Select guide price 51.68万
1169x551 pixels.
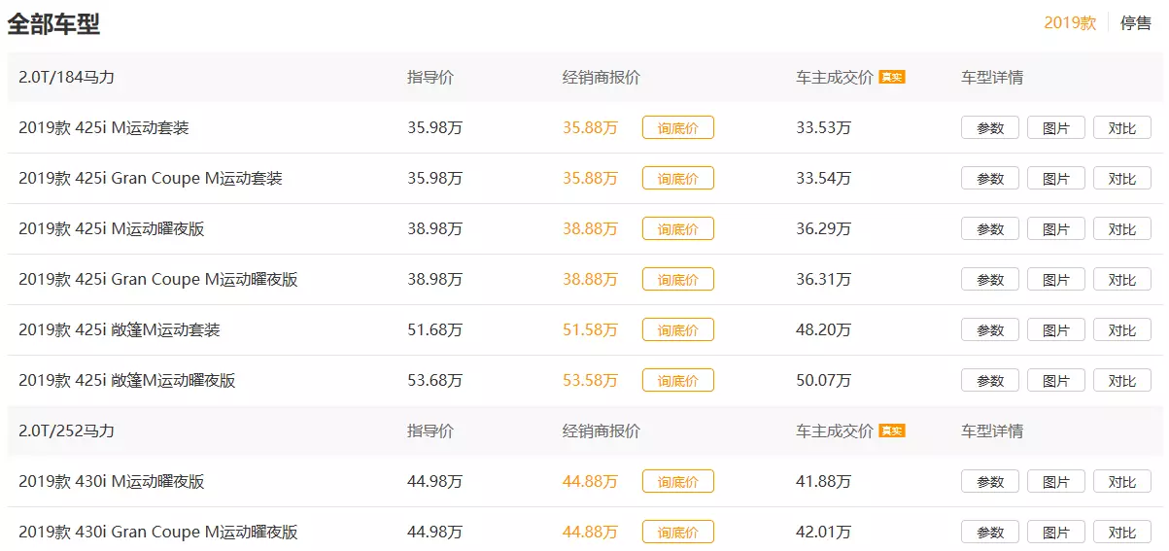tap(435, 330)
